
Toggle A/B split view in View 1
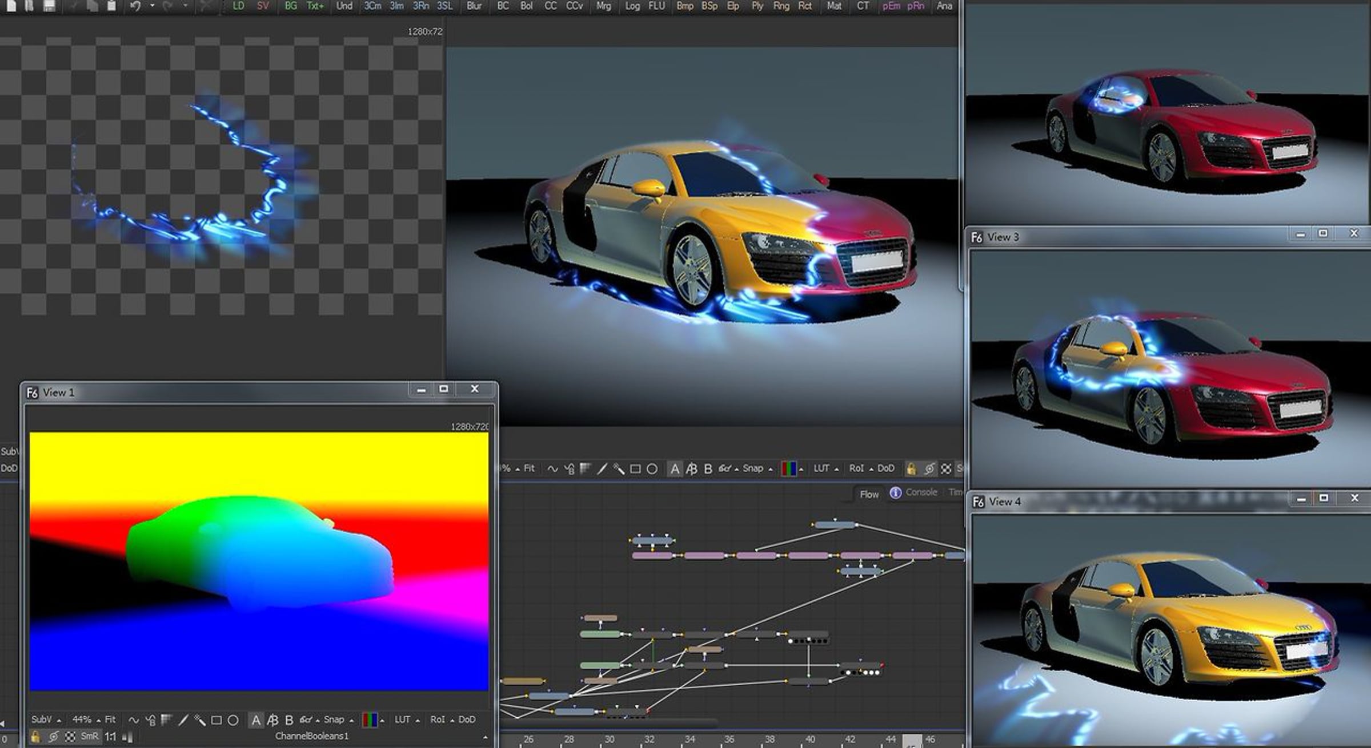[272, 720]
